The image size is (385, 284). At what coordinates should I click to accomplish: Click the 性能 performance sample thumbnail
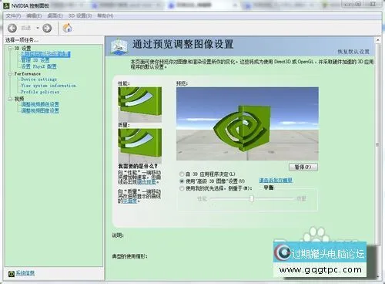[x=140, y=105]
